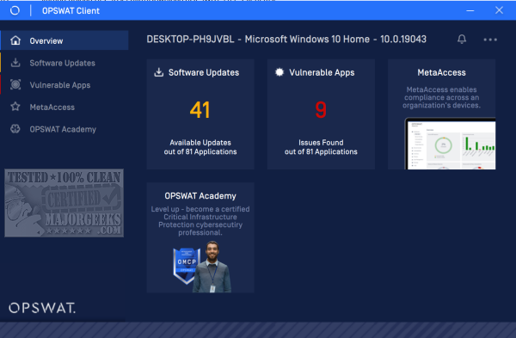This screenshot has height=338, width=516.
Task: Click the OPSWAT Client window title
Action: click(71, 11)
